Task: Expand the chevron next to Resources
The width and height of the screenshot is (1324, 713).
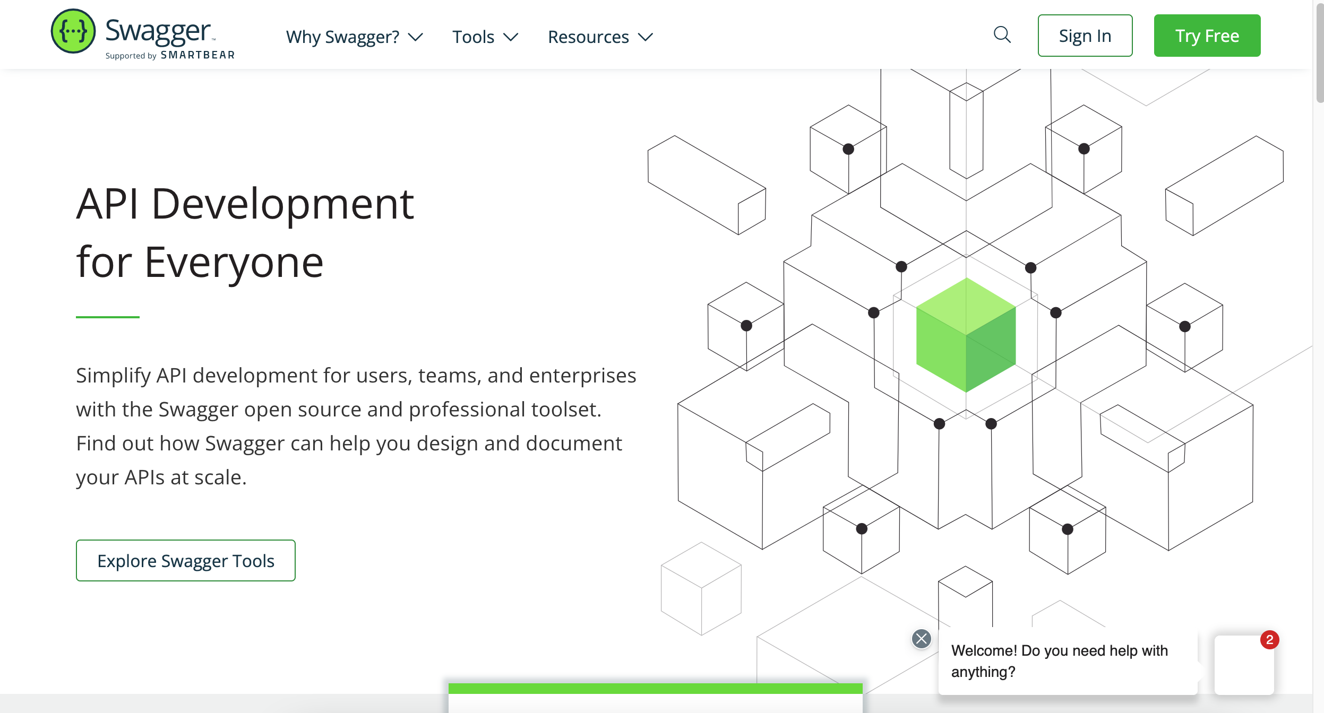Action: pyautogui.click(x=646, y=37)
